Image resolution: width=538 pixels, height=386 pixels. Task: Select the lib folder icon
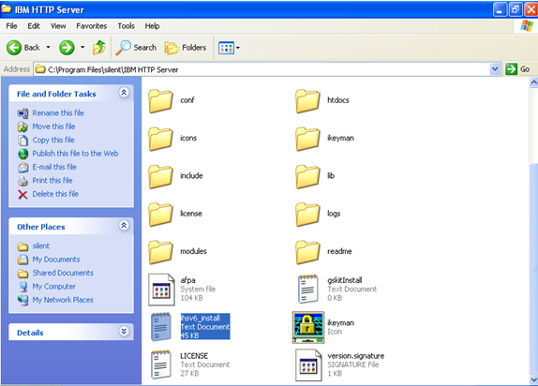[307, 176]
